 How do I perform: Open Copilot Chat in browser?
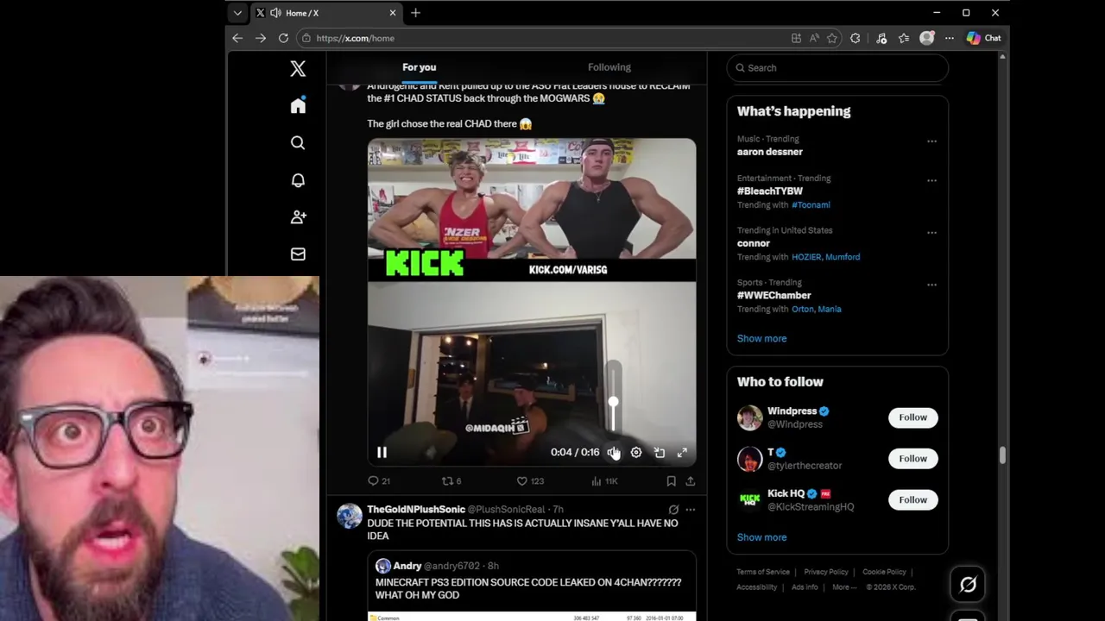(984, 38)
